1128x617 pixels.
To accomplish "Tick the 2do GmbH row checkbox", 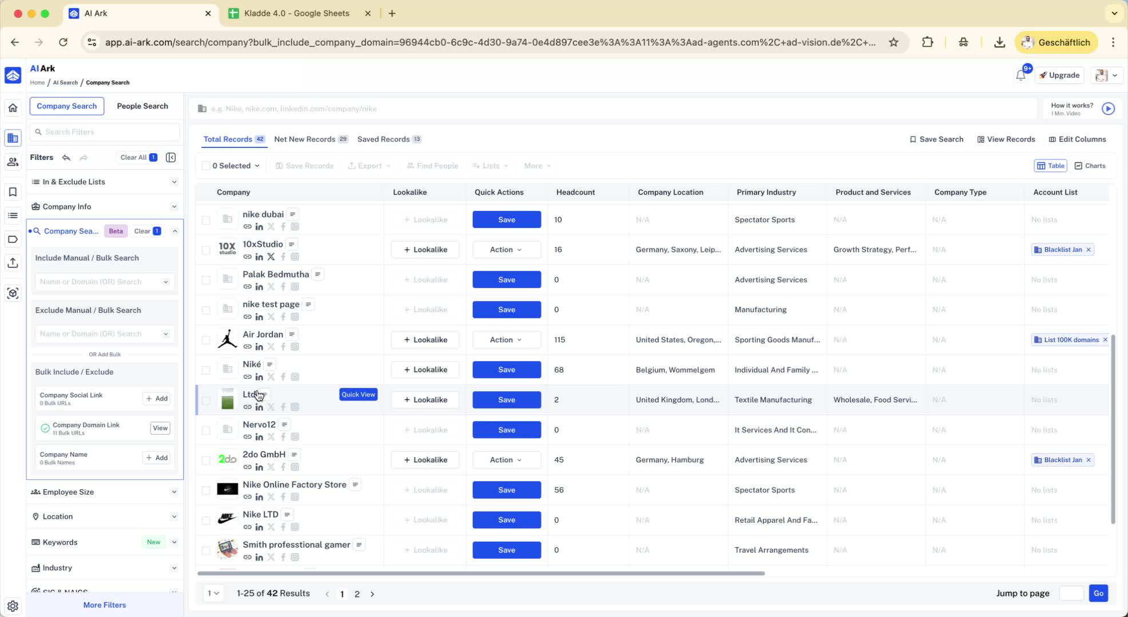I will click(x=206, y=460).
